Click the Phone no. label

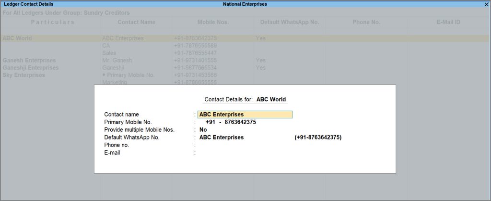pyautogui.click(x=117, y=145)
